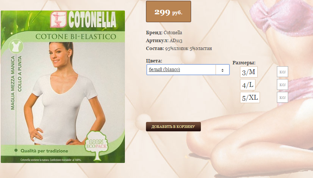This screenshot has height=178, width=313.
Task: Click the 95%хлопок 5%эластан composition text
Action: [x=188, y=49]
